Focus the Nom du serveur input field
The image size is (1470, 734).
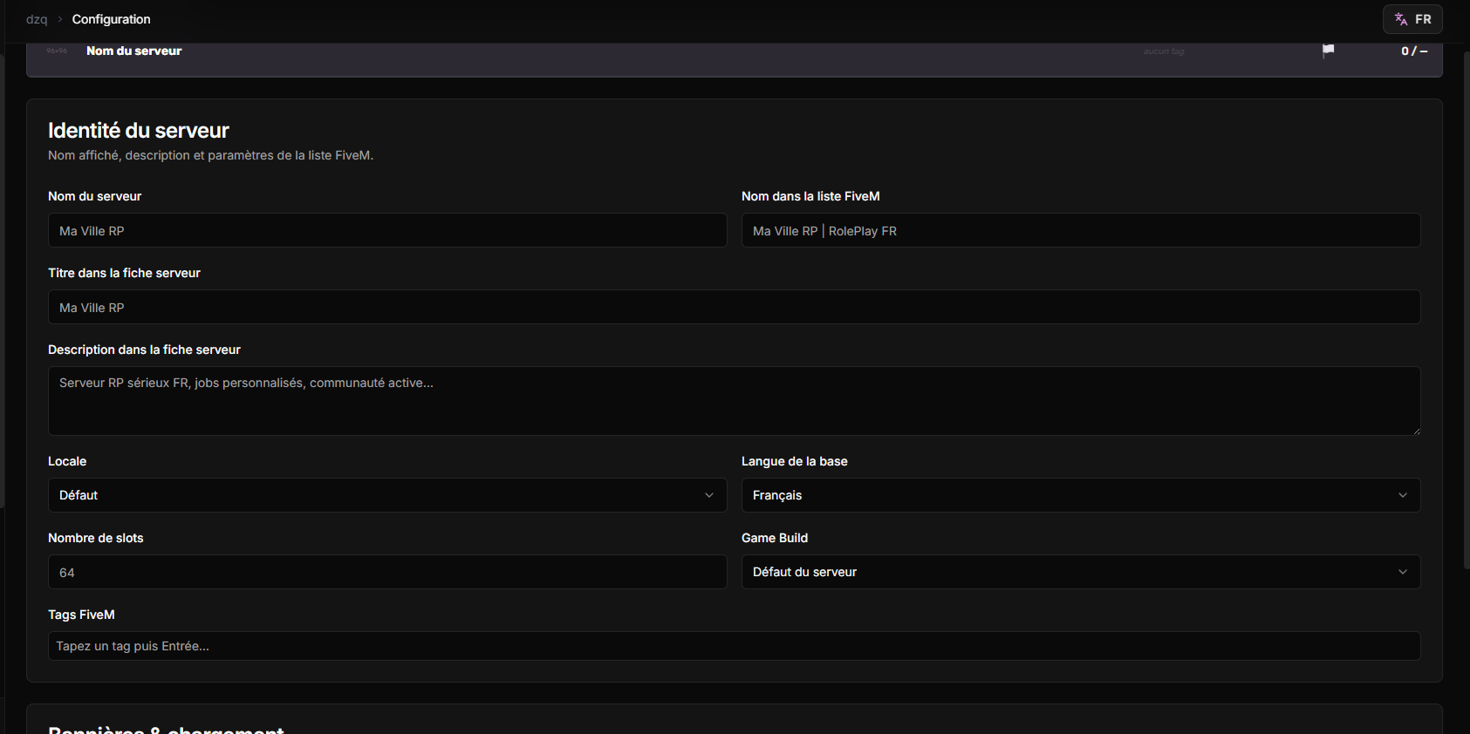click(x=387, y=230)
